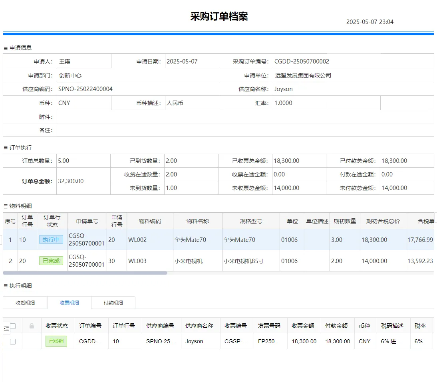Click the list icon beside 申请信息 header
The width and height of the screenshot is (437, 382).
pos(6,48)
